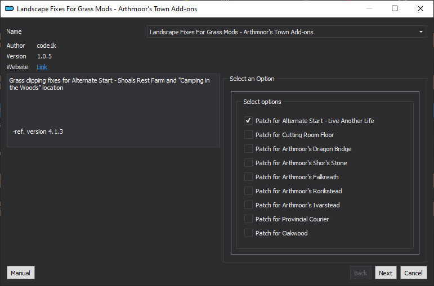This screenshot has width=434, height=286.
Task: Click the author name code1k
Action: tap(47, 46)
